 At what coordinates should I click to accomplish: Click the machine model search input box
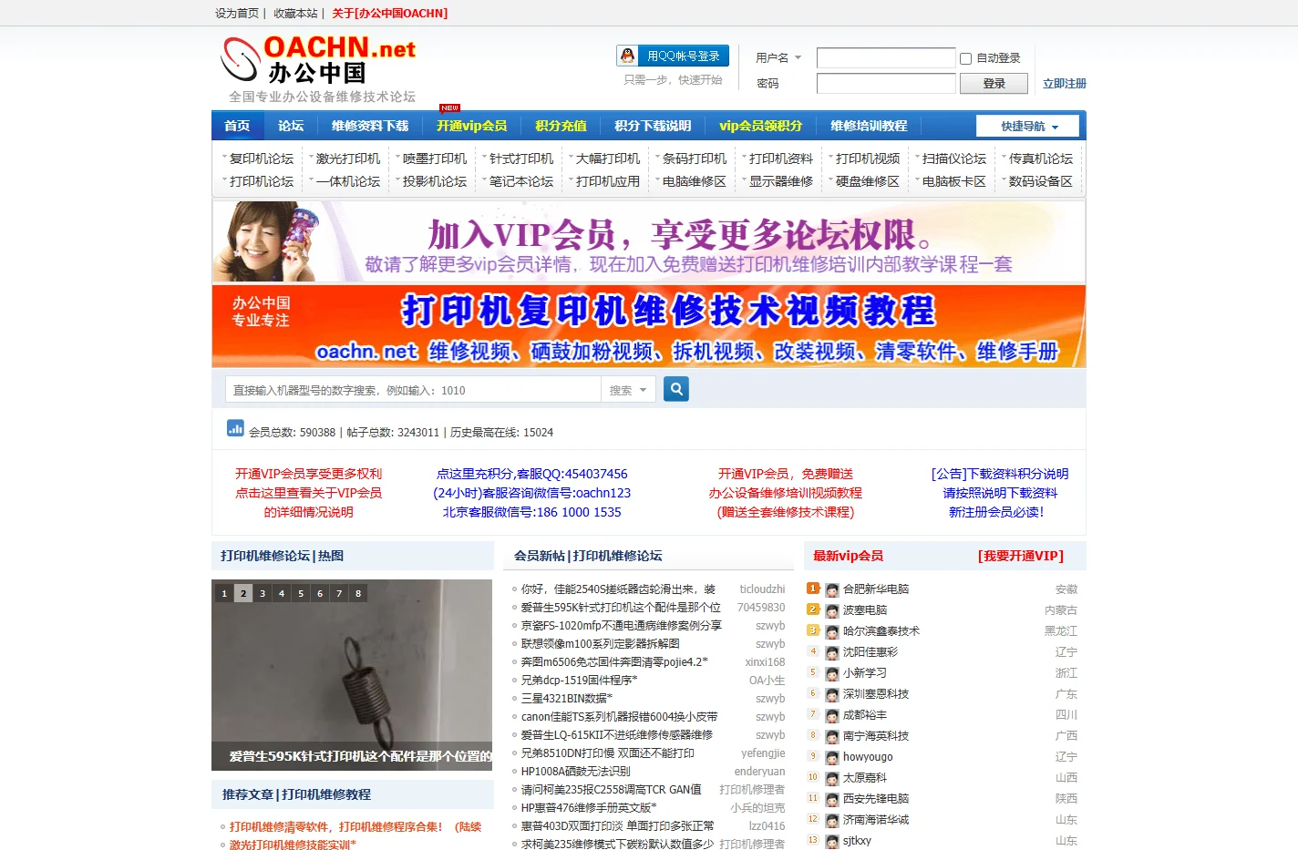[x=413, y=390]
